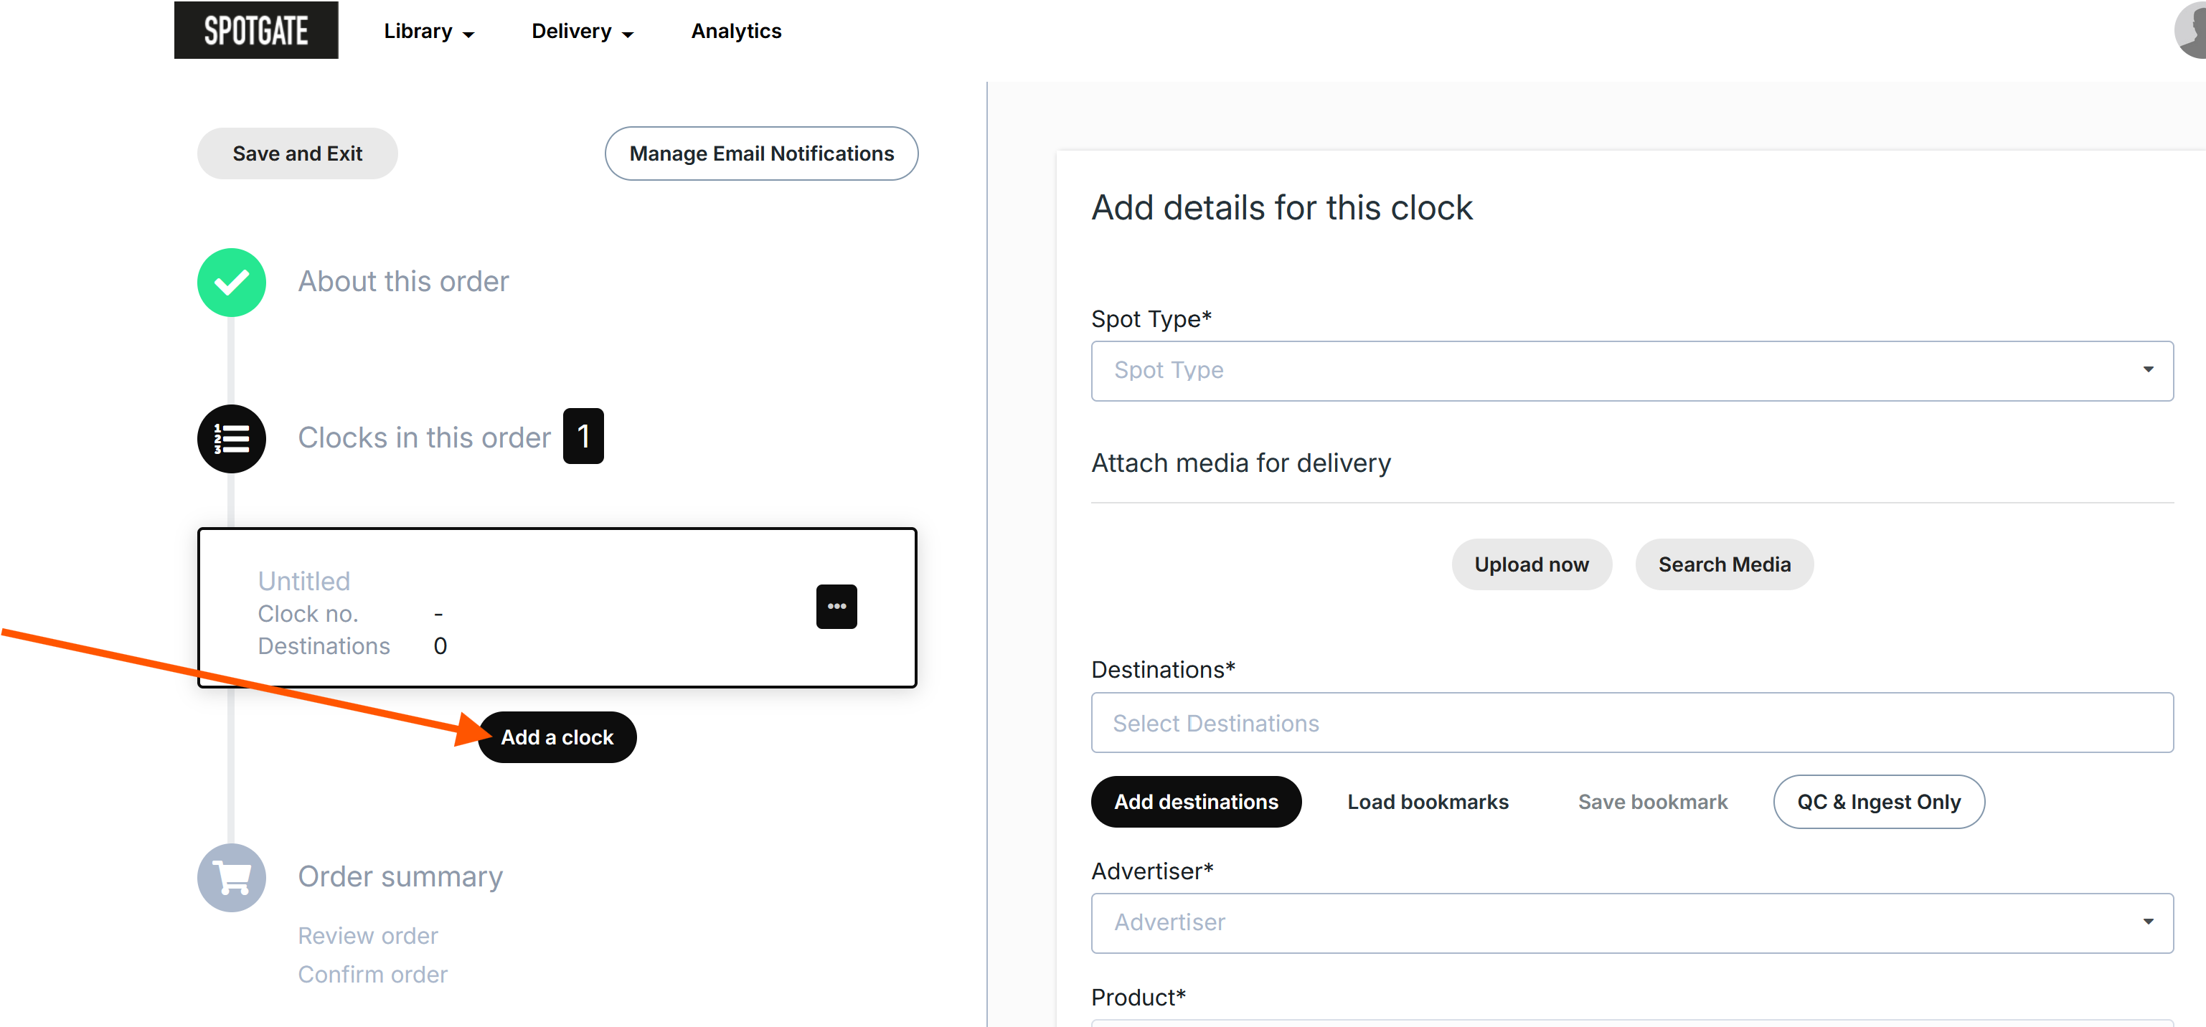Click Upload now button

(1530, 565)
